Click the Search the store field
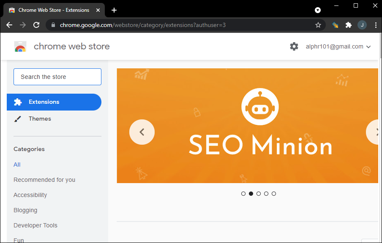382x243 pixels. (x=57, y=77)
